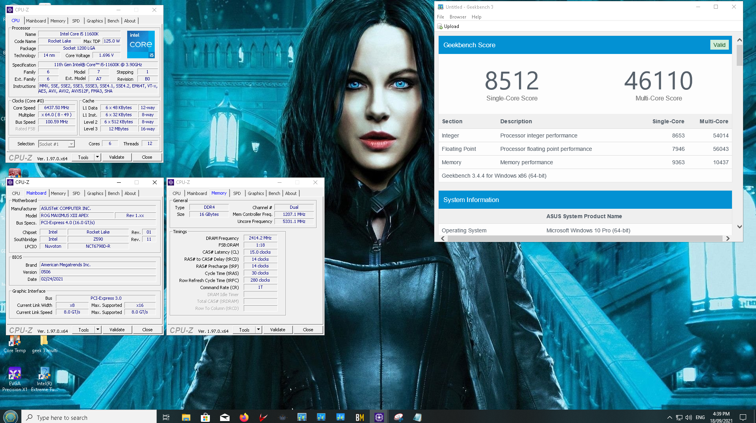Open network status tray icon
The image size is (756, 423).
point(679,417)
